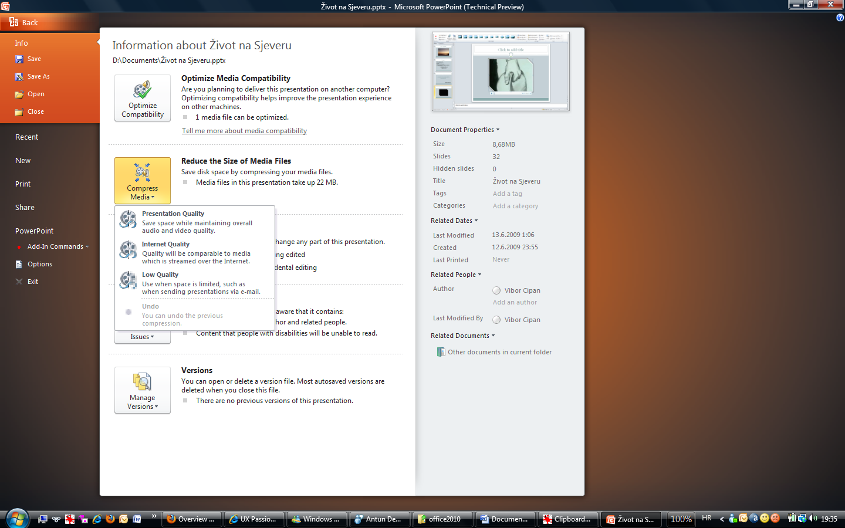Click the Close presentation icon in sidebar
845x528 pixels.
click(x=19, y=111)
